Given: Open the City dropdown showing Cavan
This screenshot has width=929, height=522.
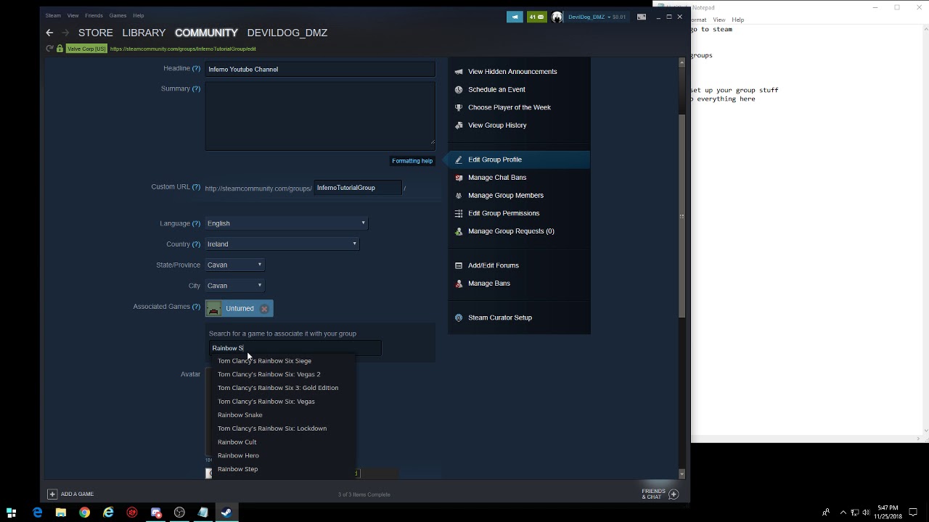Looking at the screenshot, I should click(234, 286).
